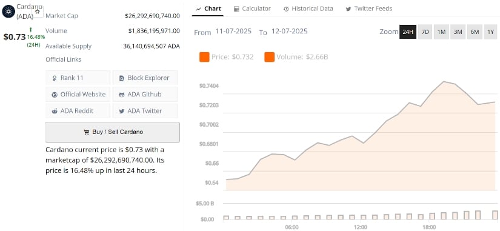Open the ADA Github page

click(x=145, y=95)
